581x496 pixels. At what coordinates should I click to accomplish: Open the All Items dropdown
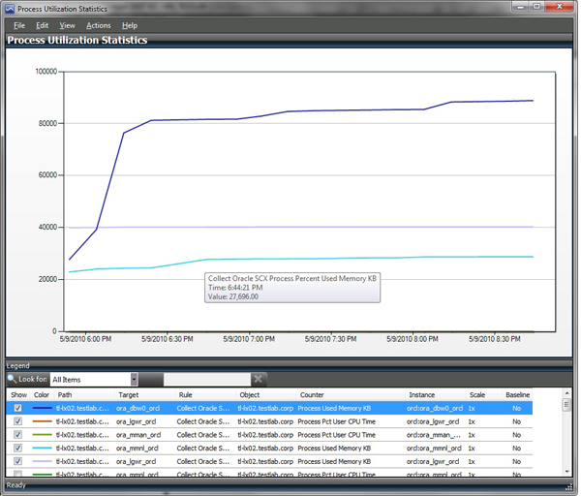[x=134, y=380]
